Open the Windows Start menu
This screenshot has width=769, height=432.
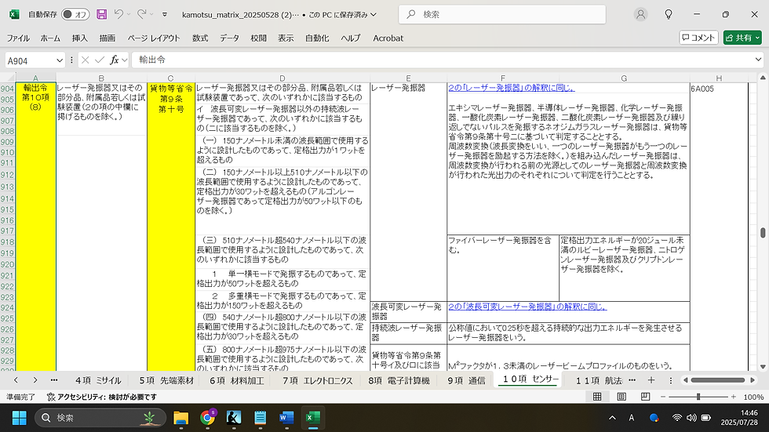pos(19,418)
